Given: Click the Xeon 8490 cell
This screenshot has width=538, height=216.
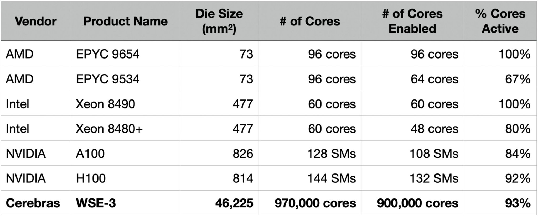Looking at the screenshot, I should coord(125,104).
